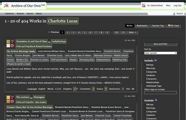Image resolution: width=186 pixels, height=120 pixels.
Task: Click the Colonel Fitzwilliam character tag
Action: coord(123,116)
